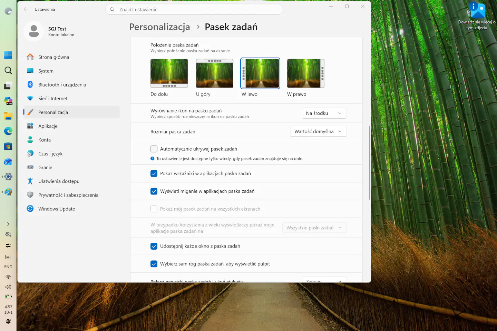
Task: Open Microsoft Store from the taskbar
Action: click(x=8, y=146)
